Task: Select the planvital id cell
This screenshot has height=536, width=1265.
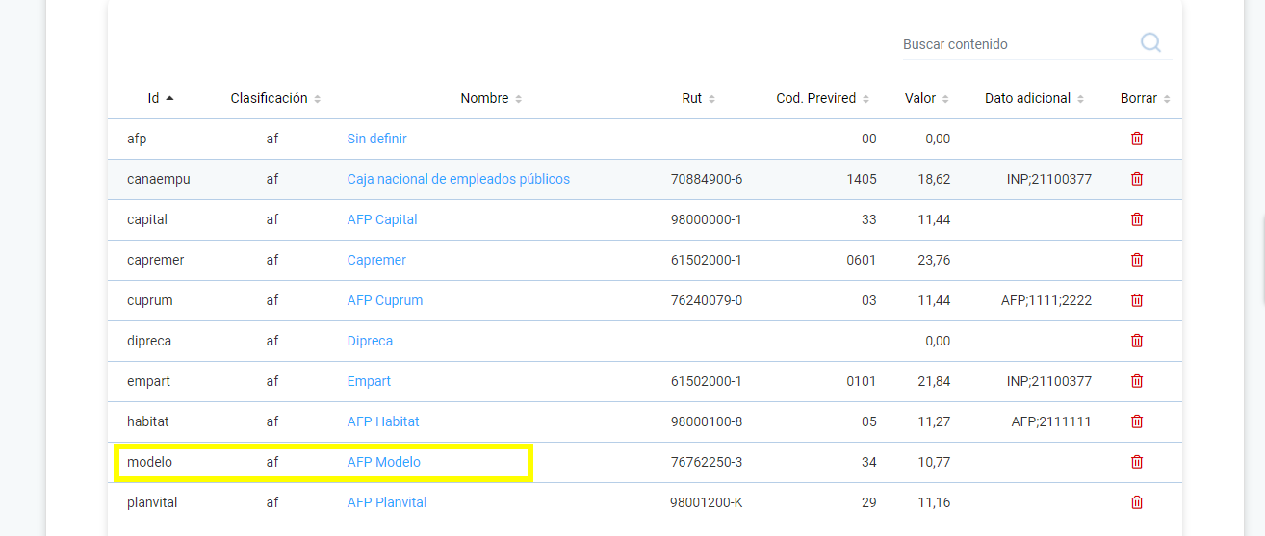Action: (x=152, y=502)
